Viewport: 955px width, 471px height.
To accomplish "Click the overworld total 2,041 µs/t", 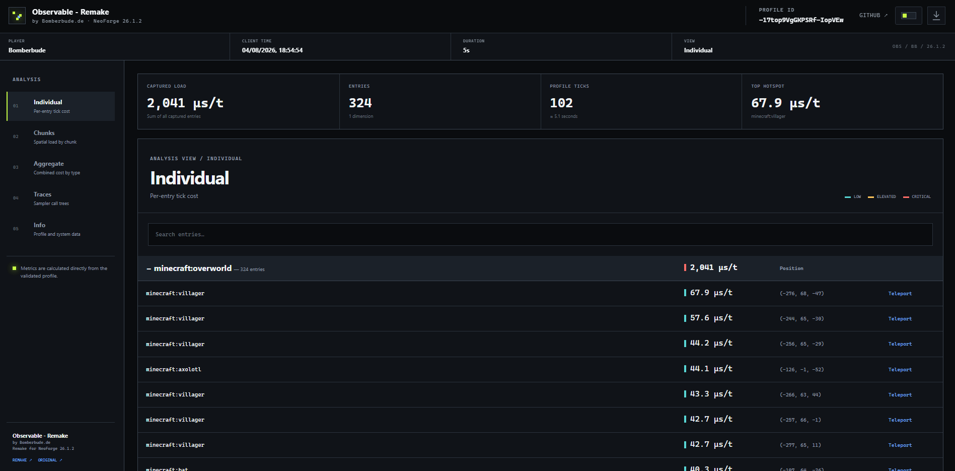I will click(x=713, y=267).
